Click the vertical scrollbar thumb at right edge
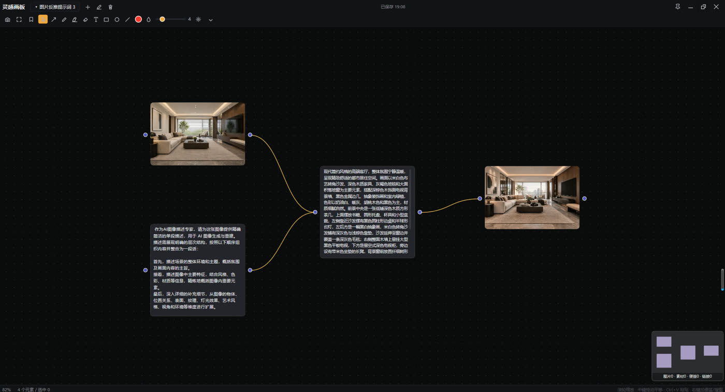Screen dimensions: 725x392 point(722,279)
